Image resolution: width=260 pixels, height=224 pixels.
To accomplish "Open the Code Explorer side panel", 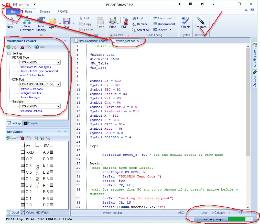I will pyautogui.click(x=255, y=55).
